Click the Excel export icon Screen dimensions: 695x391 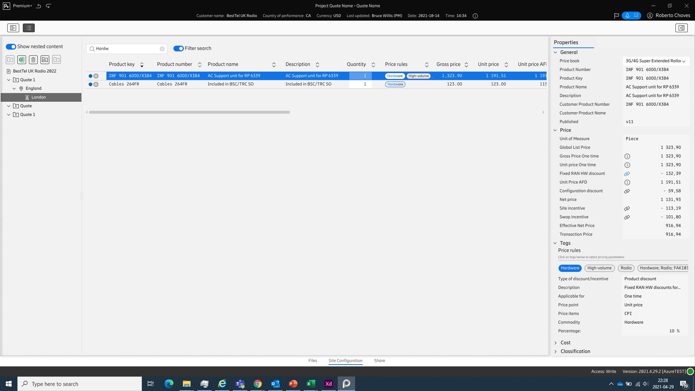pyautogui.click(x=22, y=60)
